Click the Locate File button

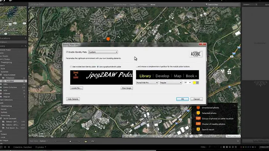(x=77, y=88)
